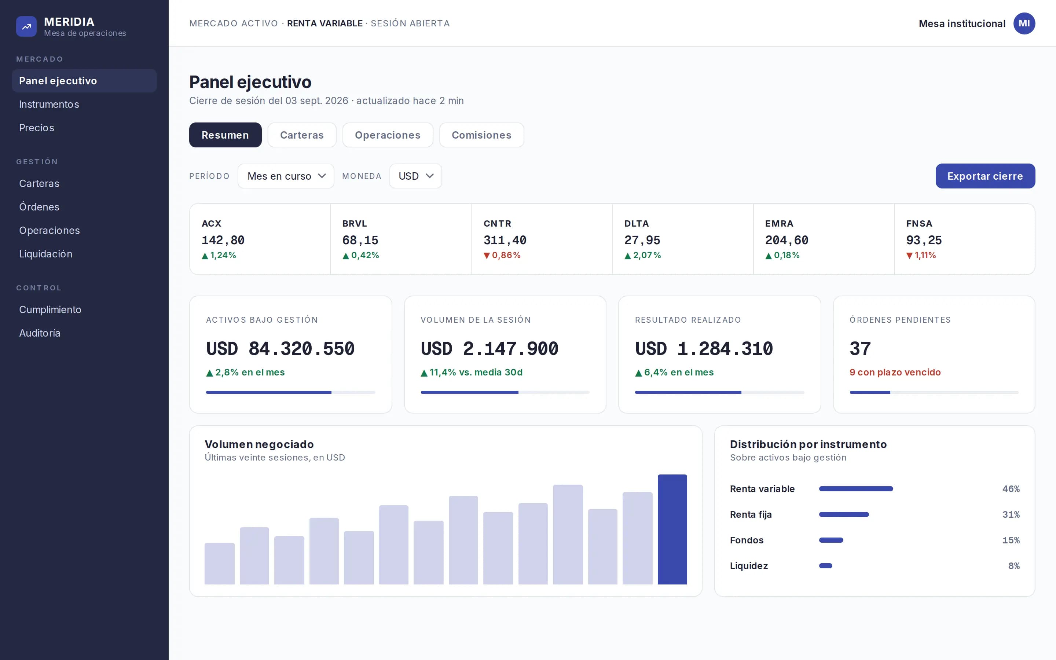Switch to the Comisiones tab

[x=481, y=135]
